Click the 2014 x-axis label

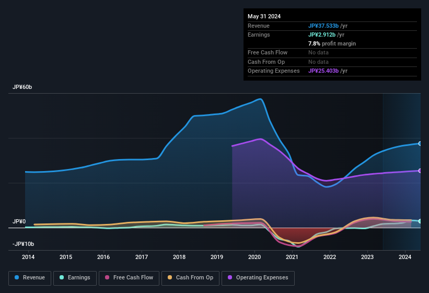point(28,257)
